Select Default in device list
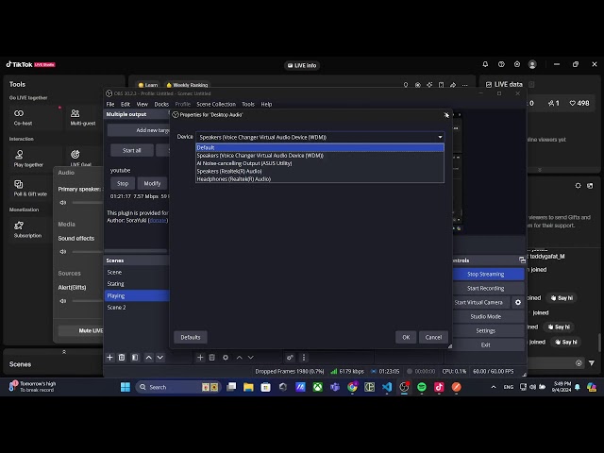The image size is (604, 453). (x=320, y=147)
